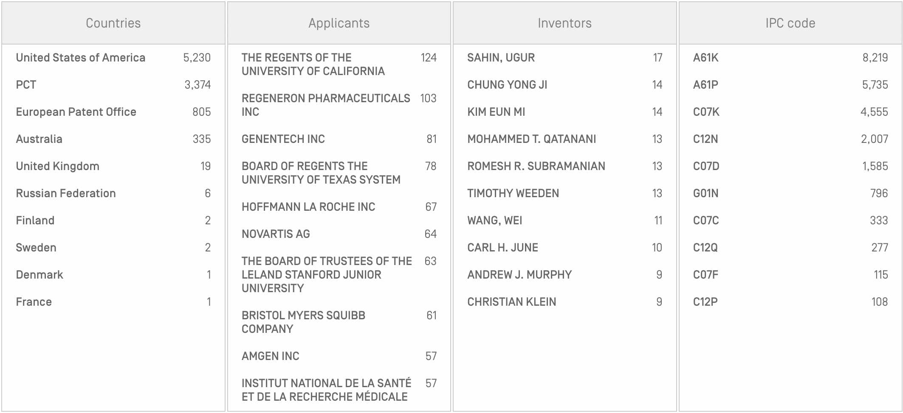This screenshot has width=903, height=413.
Task: Select the C12N IPC code
Action: coord(705,139)
